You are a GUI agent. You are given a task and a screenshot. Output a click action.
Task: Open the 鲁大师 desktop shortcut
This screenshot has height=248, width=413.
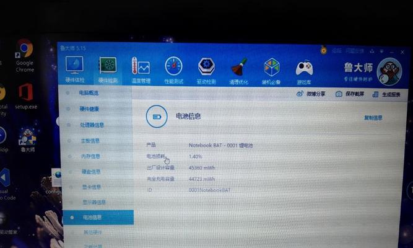pos(27,140)
